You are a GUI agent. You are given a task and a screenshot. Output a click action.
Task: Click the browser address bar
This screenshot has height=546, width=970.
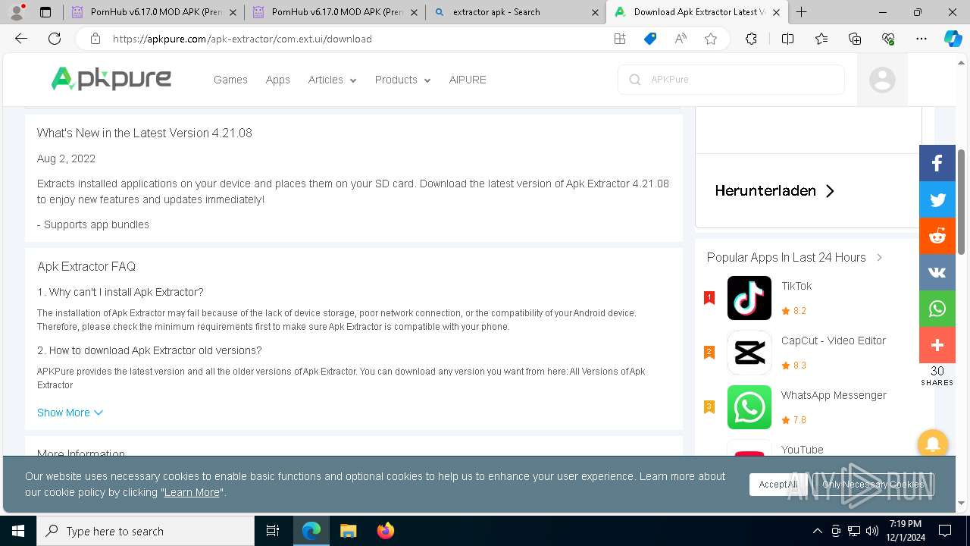pyautogui.click(x=356, y=39)
